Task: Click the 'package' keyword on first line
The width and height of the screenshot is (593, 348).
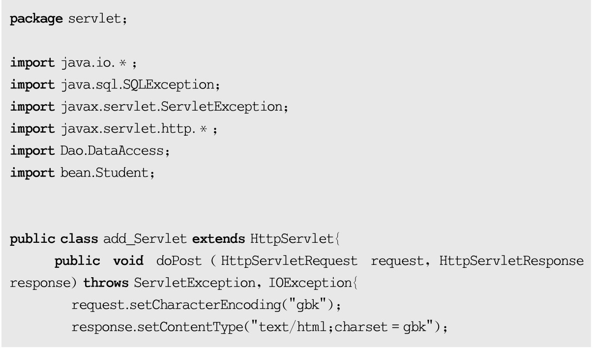Action: [36, 19]
